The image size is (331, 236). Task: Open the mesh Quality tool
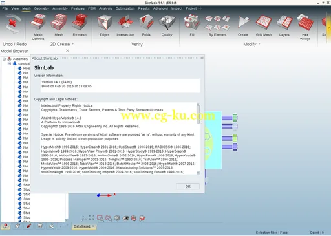[167, 25]
